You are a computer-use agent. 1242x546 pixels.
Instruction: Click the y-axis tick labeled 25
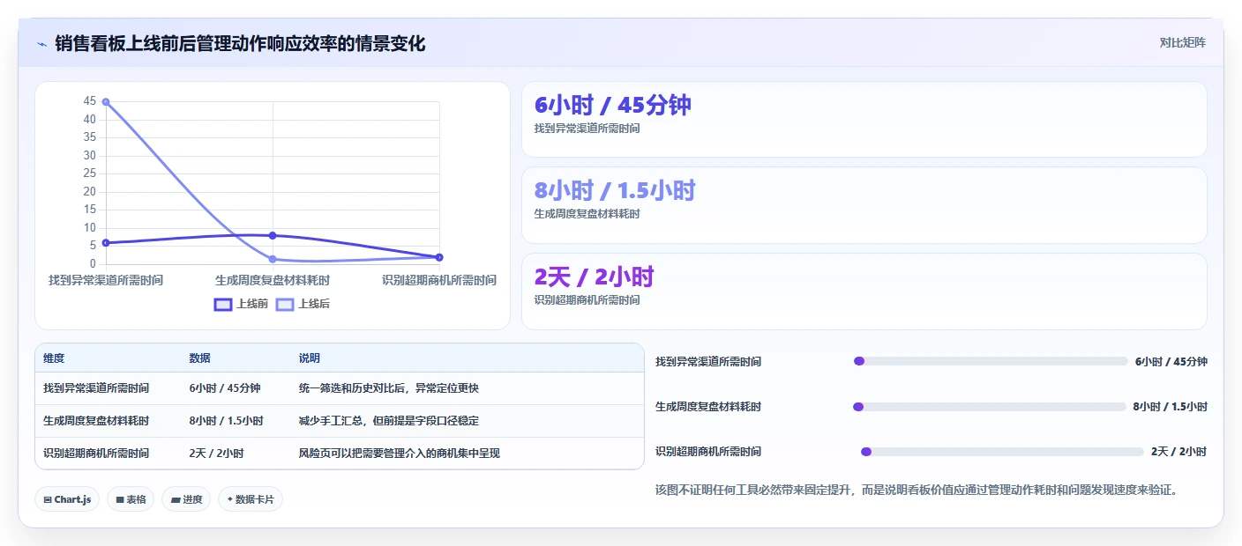click(90, 173)
